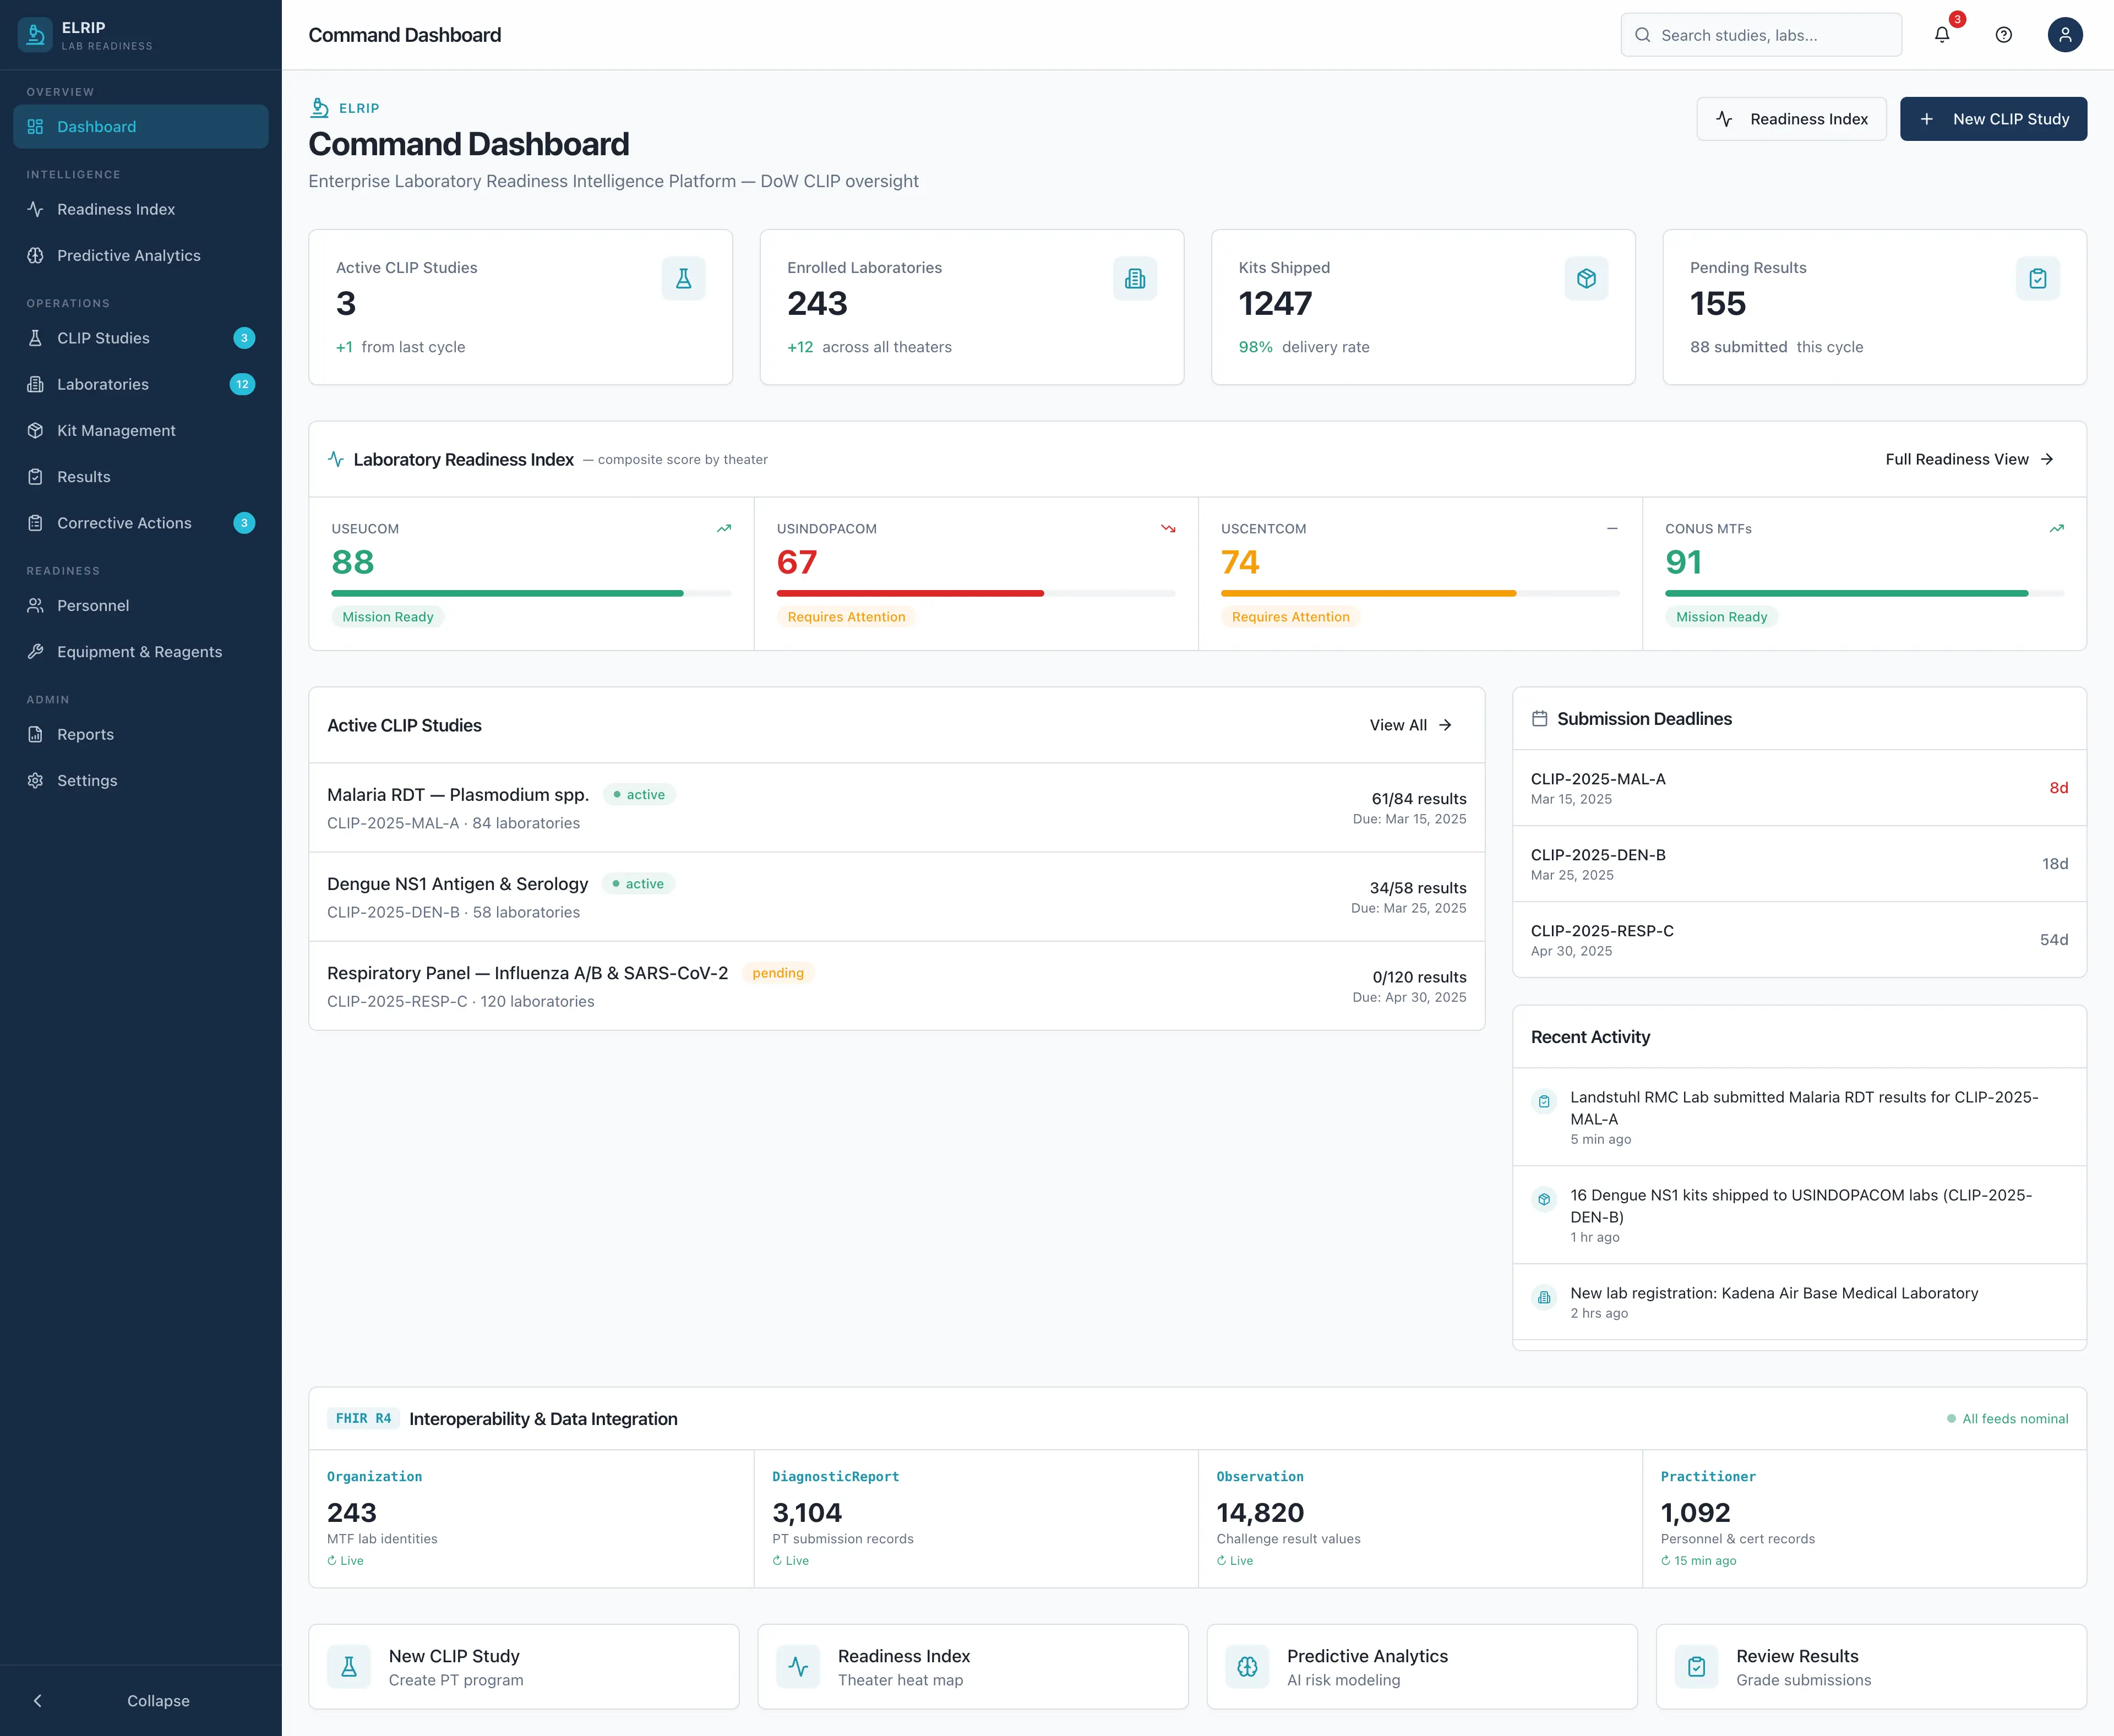Viewport: 2114px width, 1736px height.
Task: Collapse the sidebar navigation
Action: 141,1700
